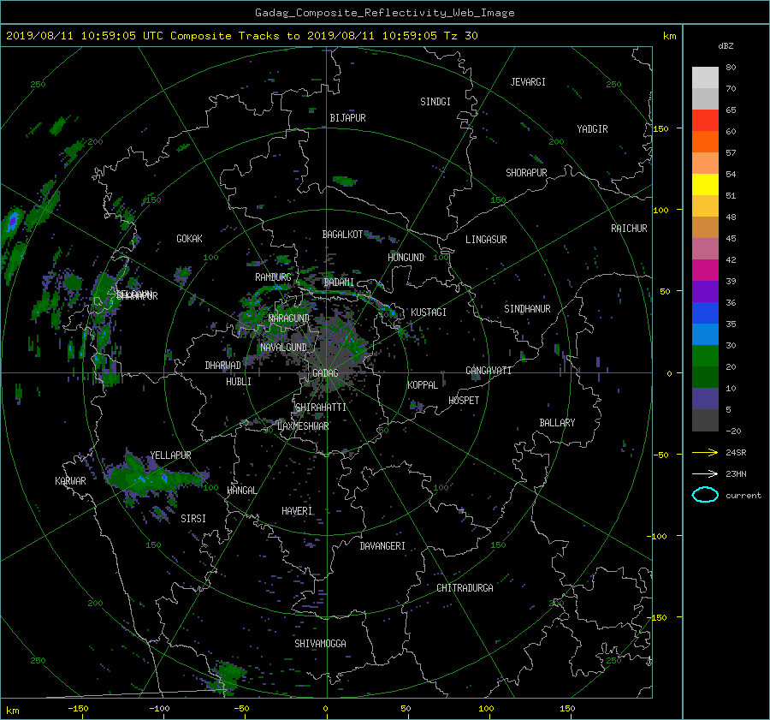Image resolution: width=770 pixels, height=720 pixels.
Task: Click the BALLARY city label
Action: [557, 423]
